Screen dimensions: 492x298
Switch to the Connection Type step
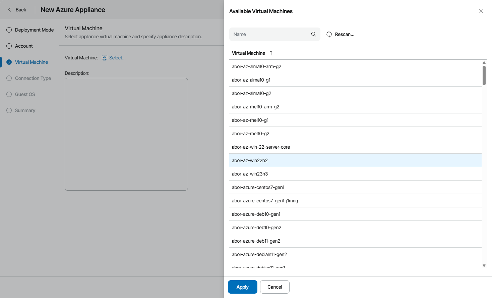9,78
